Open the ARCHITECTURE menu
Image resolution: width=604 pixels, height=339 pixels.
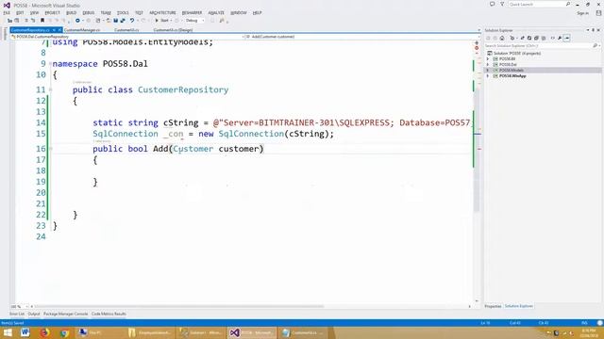point(162,12)
